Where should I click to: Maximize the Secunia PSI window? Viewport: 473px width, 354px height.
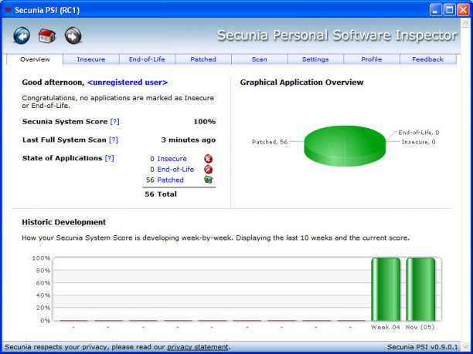tap(449, 10)
